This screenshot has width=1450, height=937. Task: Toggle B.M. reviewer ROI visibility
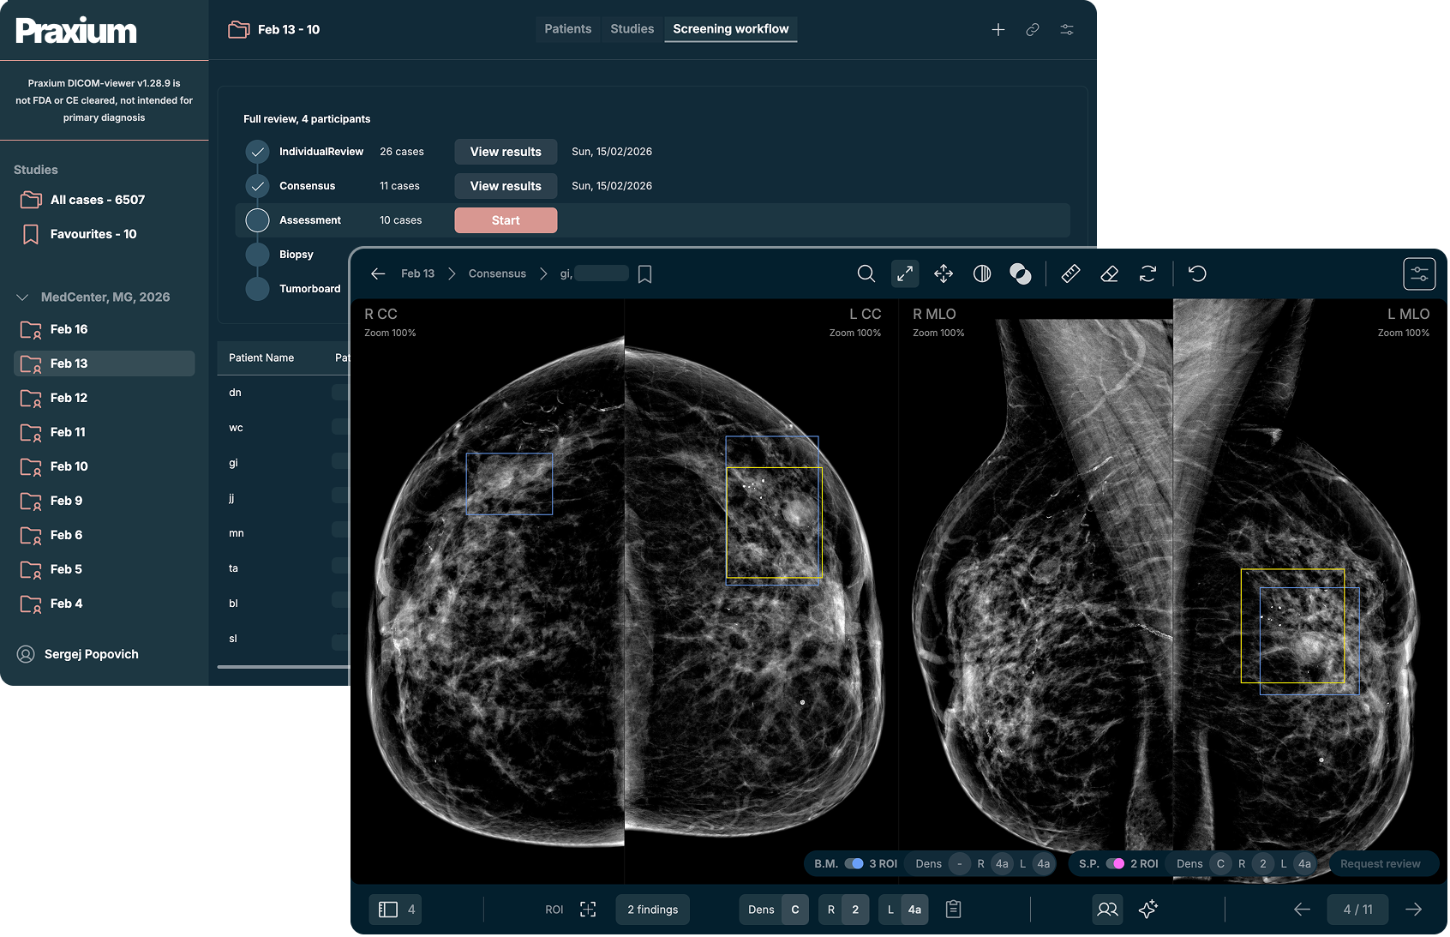pos(854,863)
